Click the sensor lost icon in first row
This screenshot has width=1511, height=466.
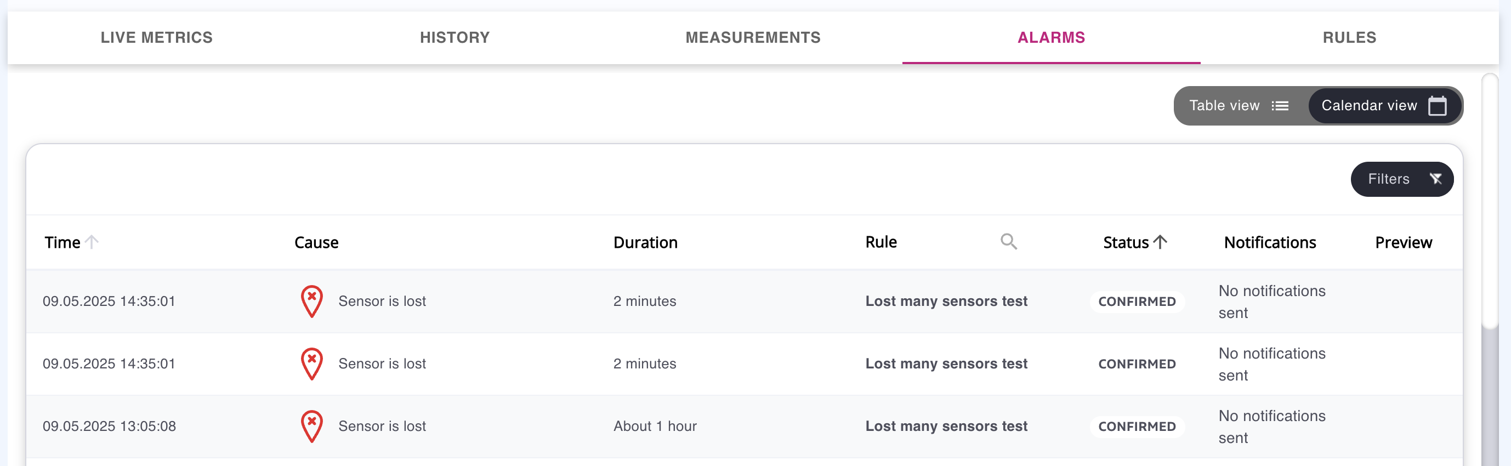[x=311, y=301]
